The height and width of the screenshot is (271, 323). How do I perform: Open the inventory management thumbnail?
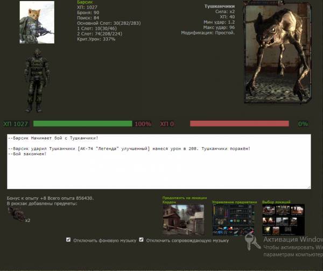(233, 220)
